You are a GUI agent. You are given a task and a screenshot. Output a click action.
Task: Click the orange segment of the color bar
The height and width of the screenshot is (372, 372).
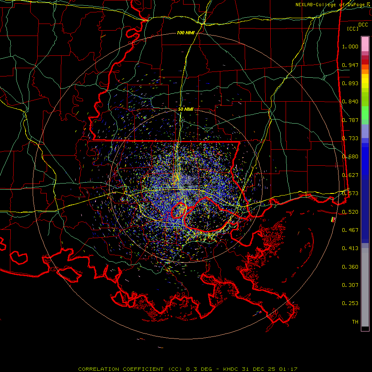point(365,69)
